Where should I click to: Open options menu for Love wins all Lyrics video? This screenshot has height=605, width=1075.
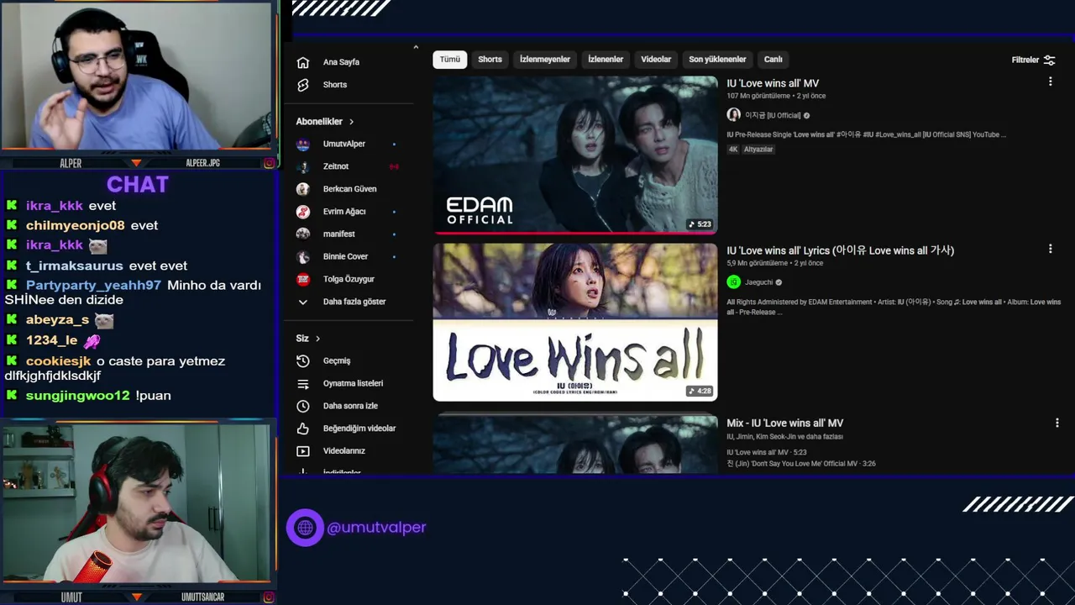pos(1050,249)
